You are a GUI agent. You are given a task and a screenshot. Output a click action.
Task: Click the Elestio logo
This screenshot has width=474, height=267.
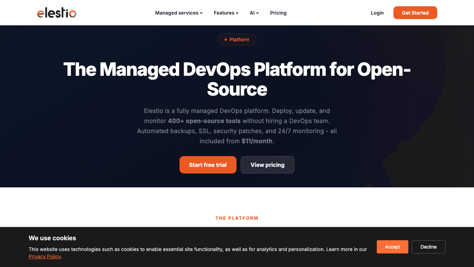pyautogui.click(x=57, y=13)
